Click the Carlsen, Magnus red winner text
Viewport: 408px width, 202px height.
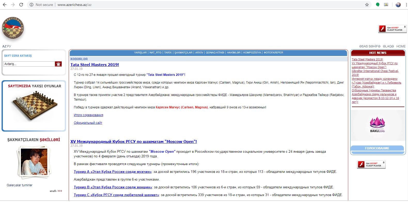click(x=182, y=107)
